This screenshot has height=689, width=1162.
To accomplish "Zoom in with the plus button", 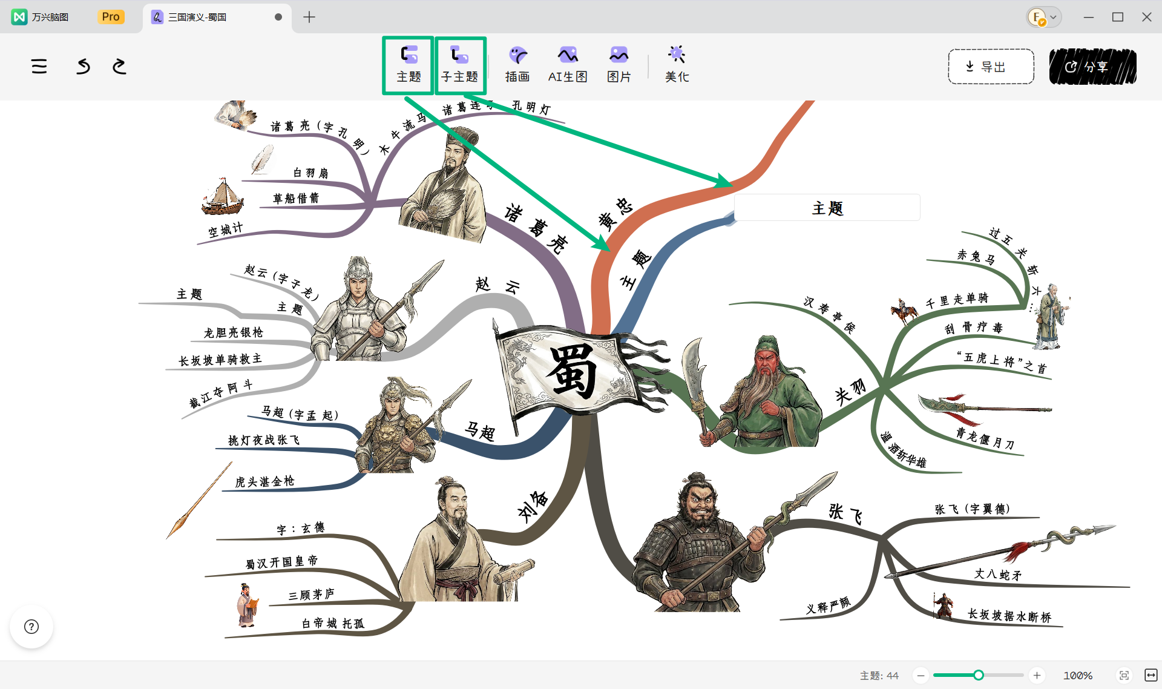I will pos(1037,675).
